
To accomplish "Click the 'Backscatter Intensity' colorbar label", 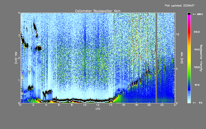I will point(201,58).
